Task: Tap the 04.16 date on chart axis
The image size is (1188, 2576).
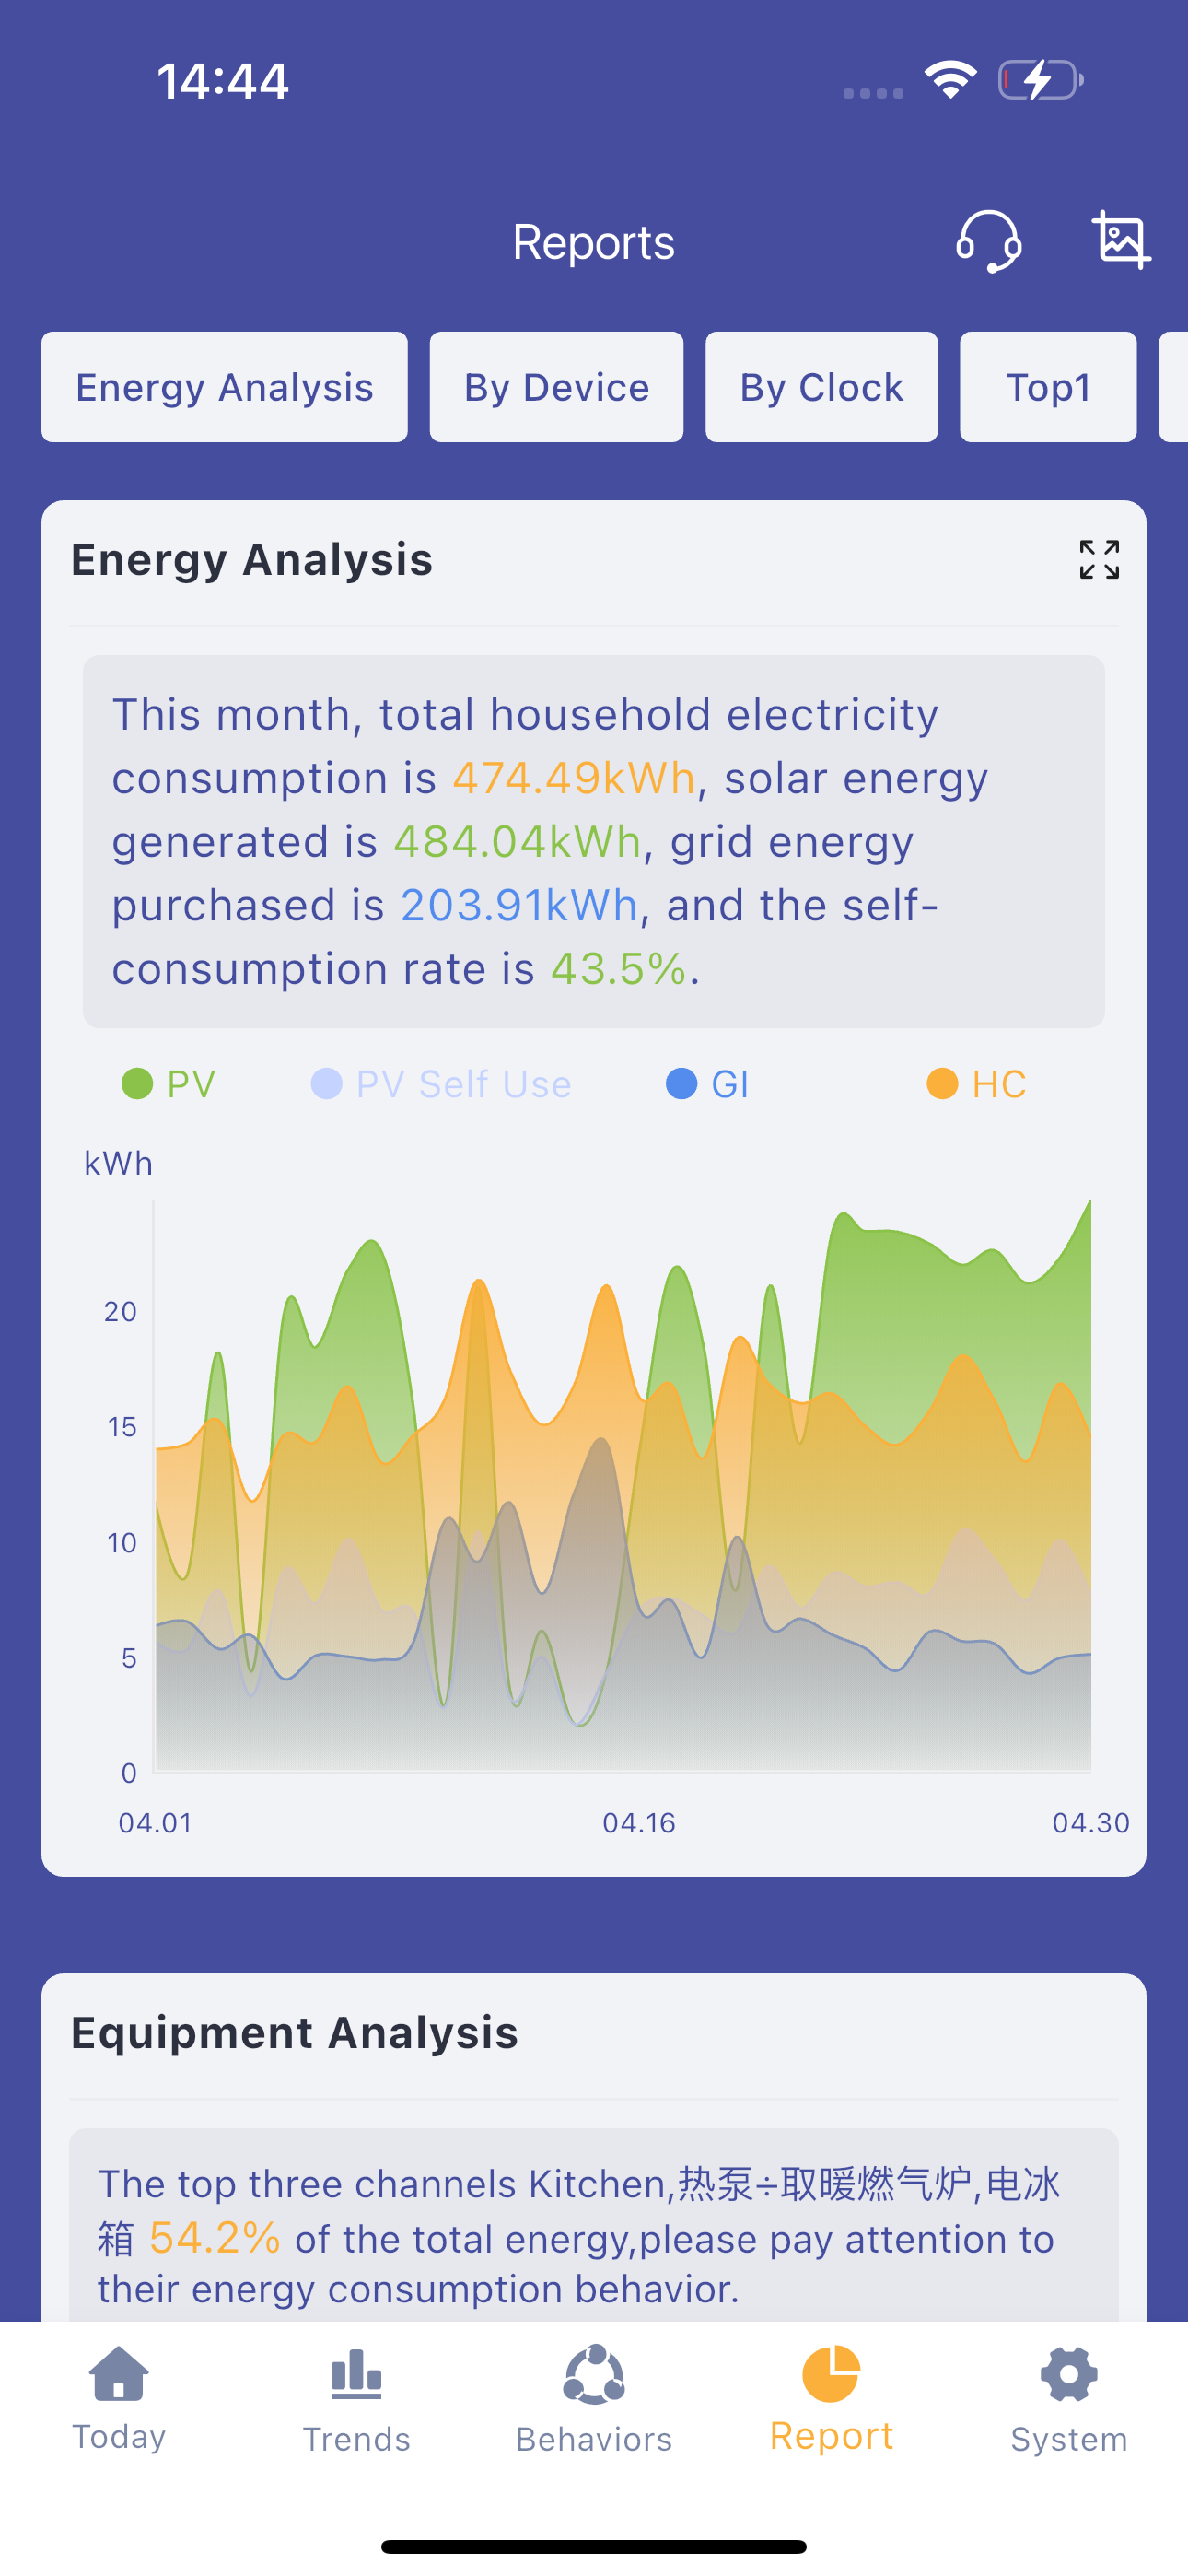Action: tap(639, 1823)
